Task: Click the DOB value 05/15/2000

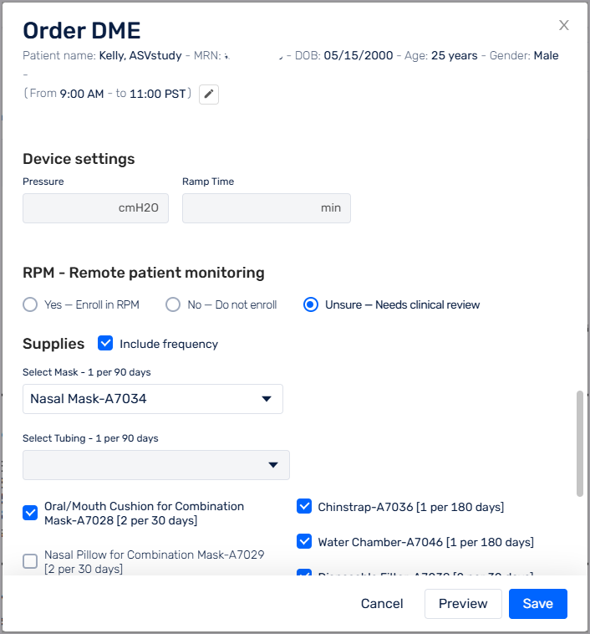Action: [359, 55]
